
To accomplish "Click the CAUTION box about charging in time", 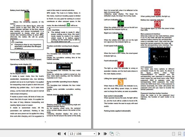I will (27, 45).
